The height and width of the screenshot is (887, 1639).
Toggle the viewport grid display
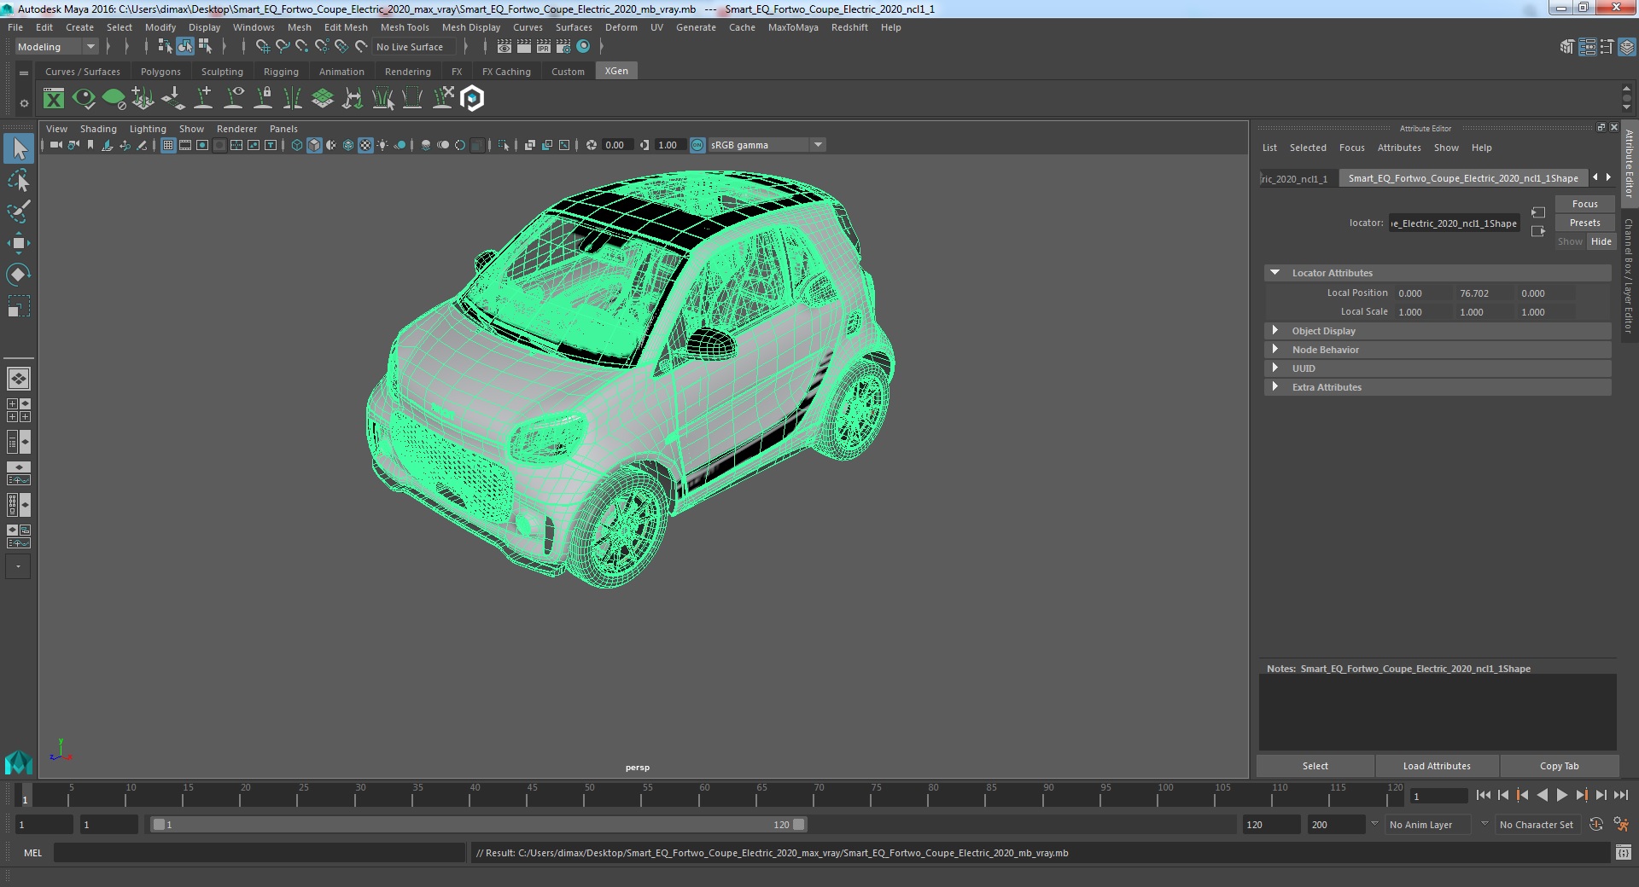[x=168, y=145]
